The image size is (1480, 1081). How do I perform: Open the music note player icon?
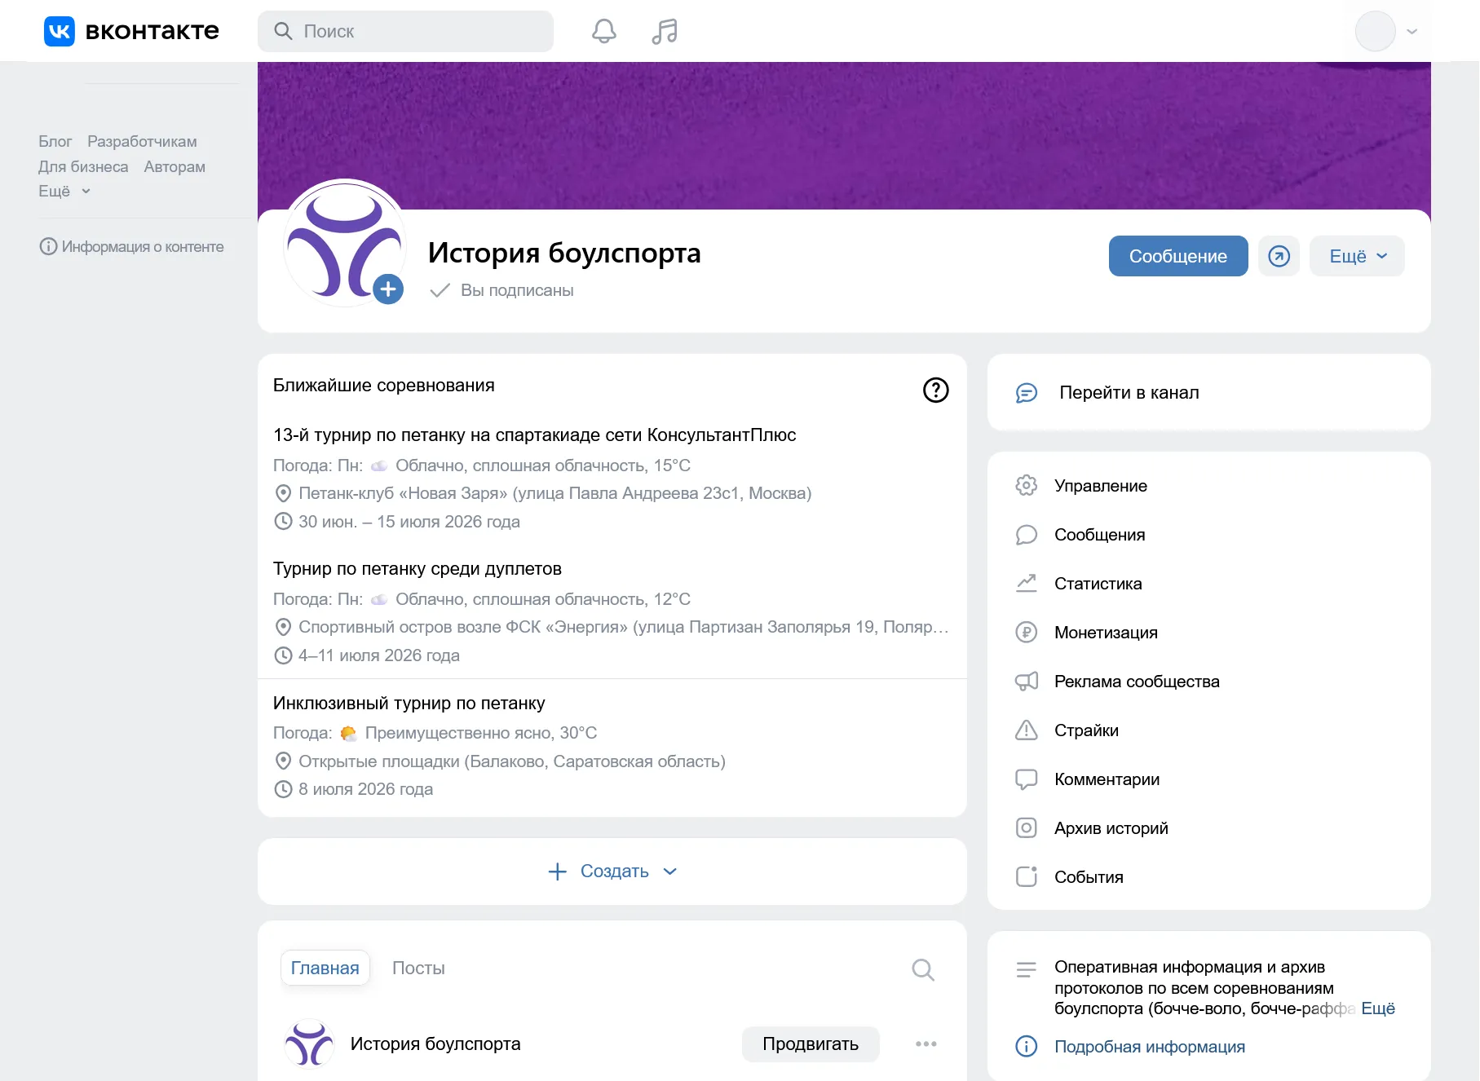(x=665, y=31)
